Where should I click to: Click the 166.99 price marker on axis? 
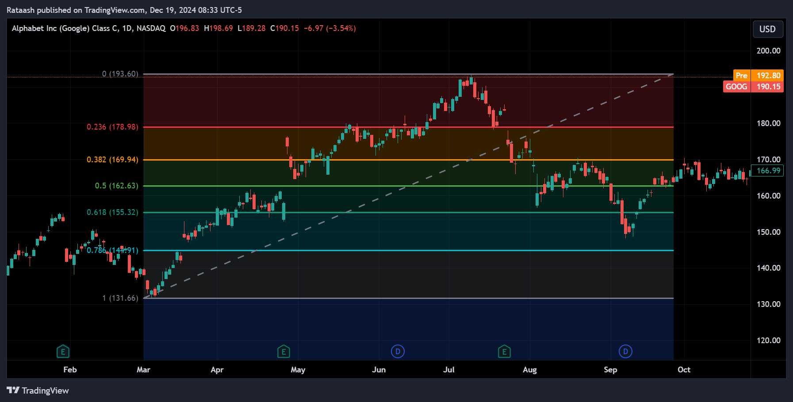tap(767, 171)
